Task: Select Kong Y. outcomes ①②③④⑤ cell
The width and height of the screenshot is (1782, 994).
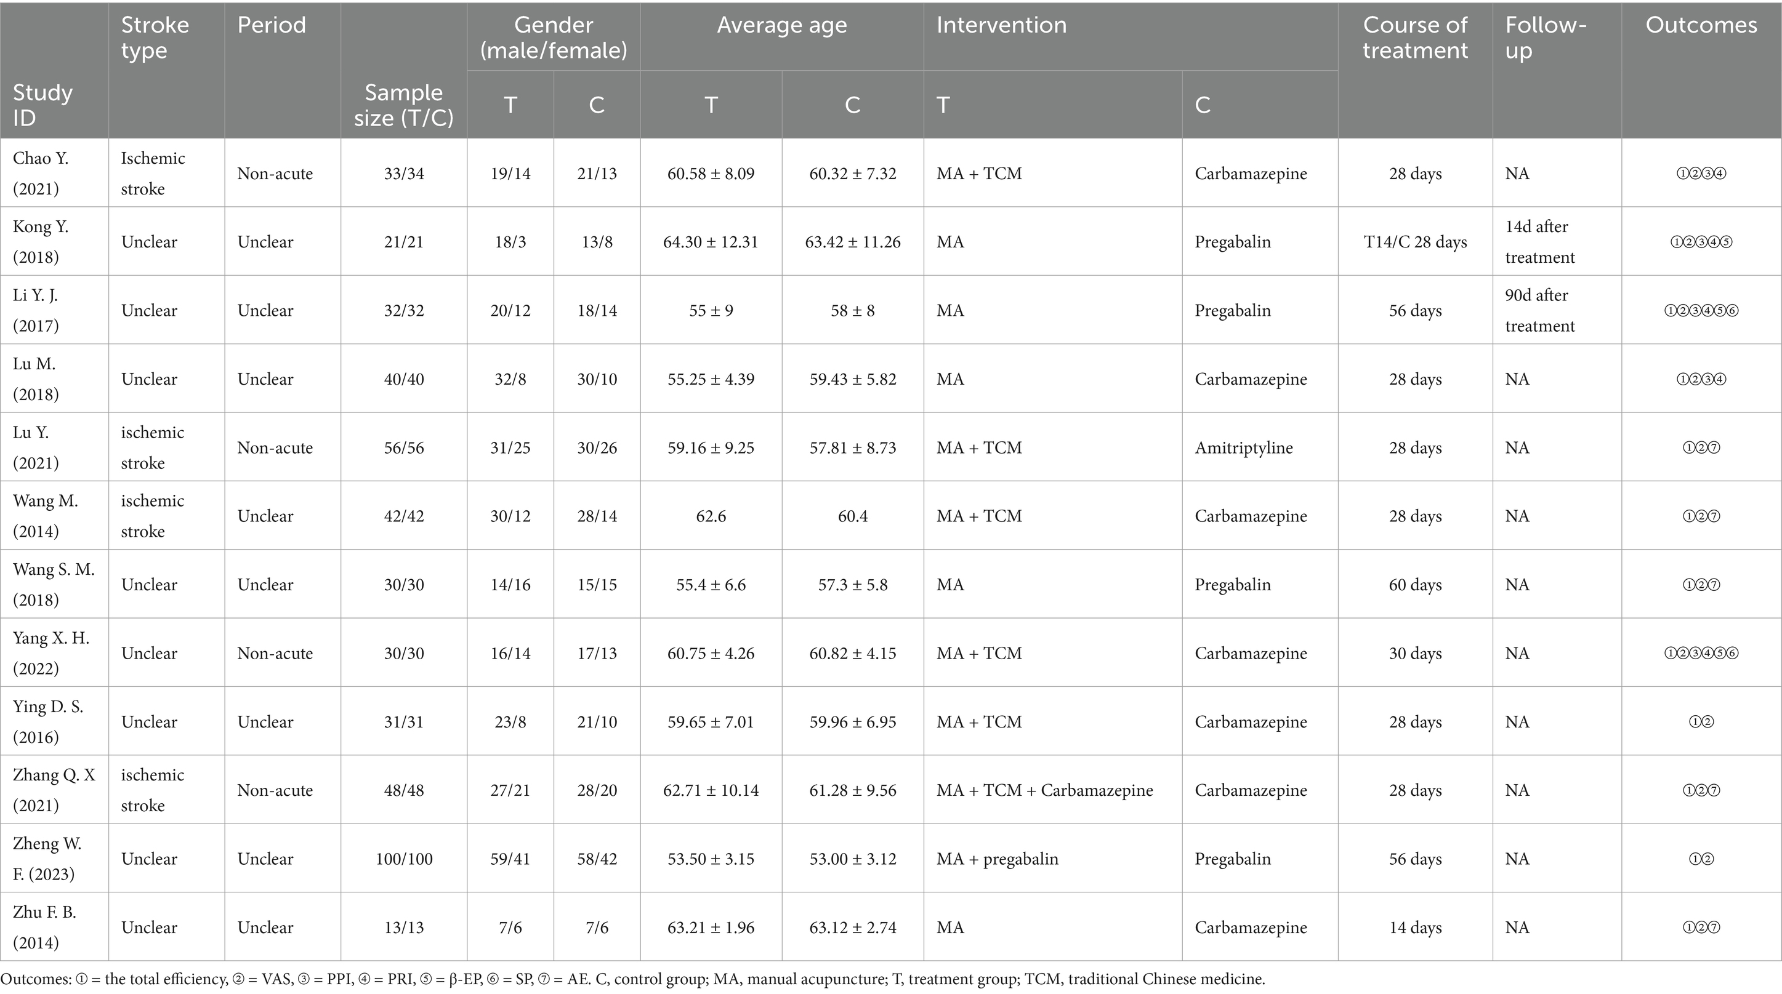Action: (1701, 242)
